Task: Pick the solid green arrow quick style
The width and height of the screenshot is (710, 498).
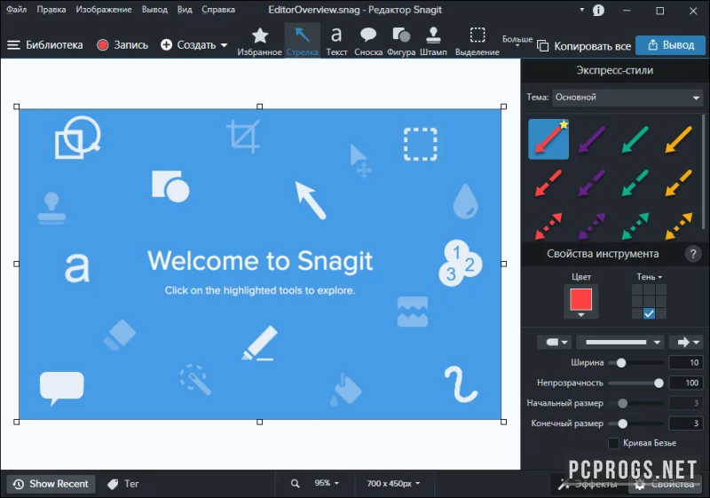Action: pyautogui.click(x=635, y=139)
